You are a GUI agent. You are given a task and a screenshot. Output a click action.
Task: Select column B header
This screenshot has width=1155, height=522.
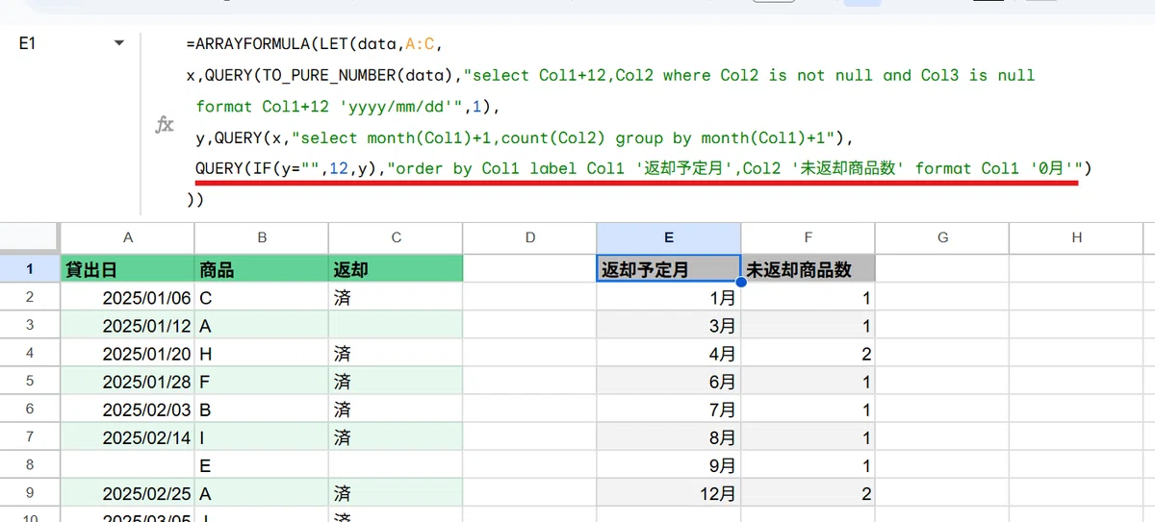coord(261,237)
